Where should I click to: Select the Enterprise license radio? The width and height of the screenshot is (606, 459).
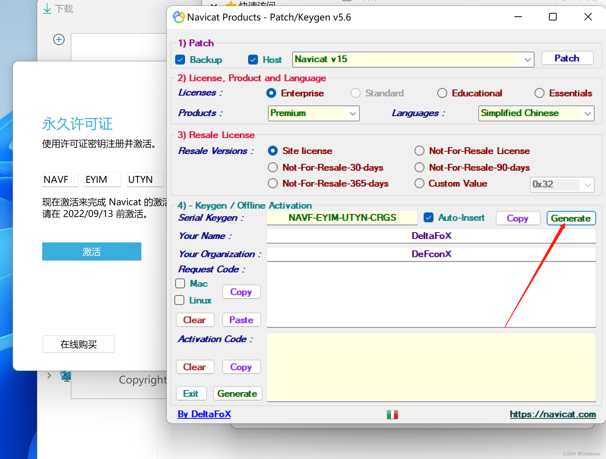[271, 93]
